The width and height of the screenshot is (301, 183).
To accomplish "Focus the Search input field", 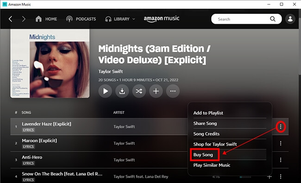I will coord(241,19).
